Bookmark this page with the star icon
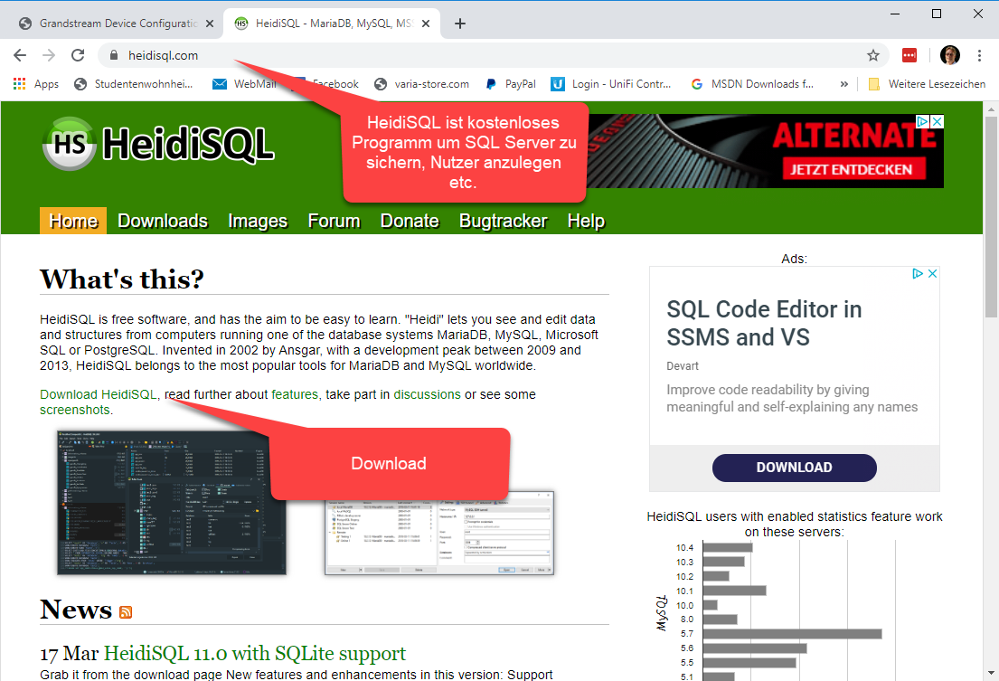Viewport: 999px width, 681px height. tap(872, 55)
